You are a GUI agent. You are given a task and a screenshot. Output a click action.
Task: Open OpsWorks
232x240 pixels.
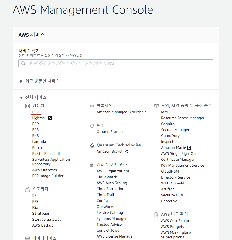[105, 207]
